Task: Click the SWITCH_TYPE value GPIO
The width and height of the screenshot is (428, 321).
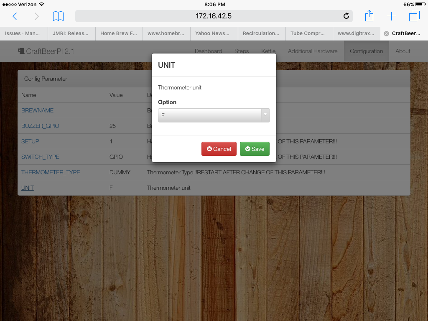Action: [x=116, y=157]
